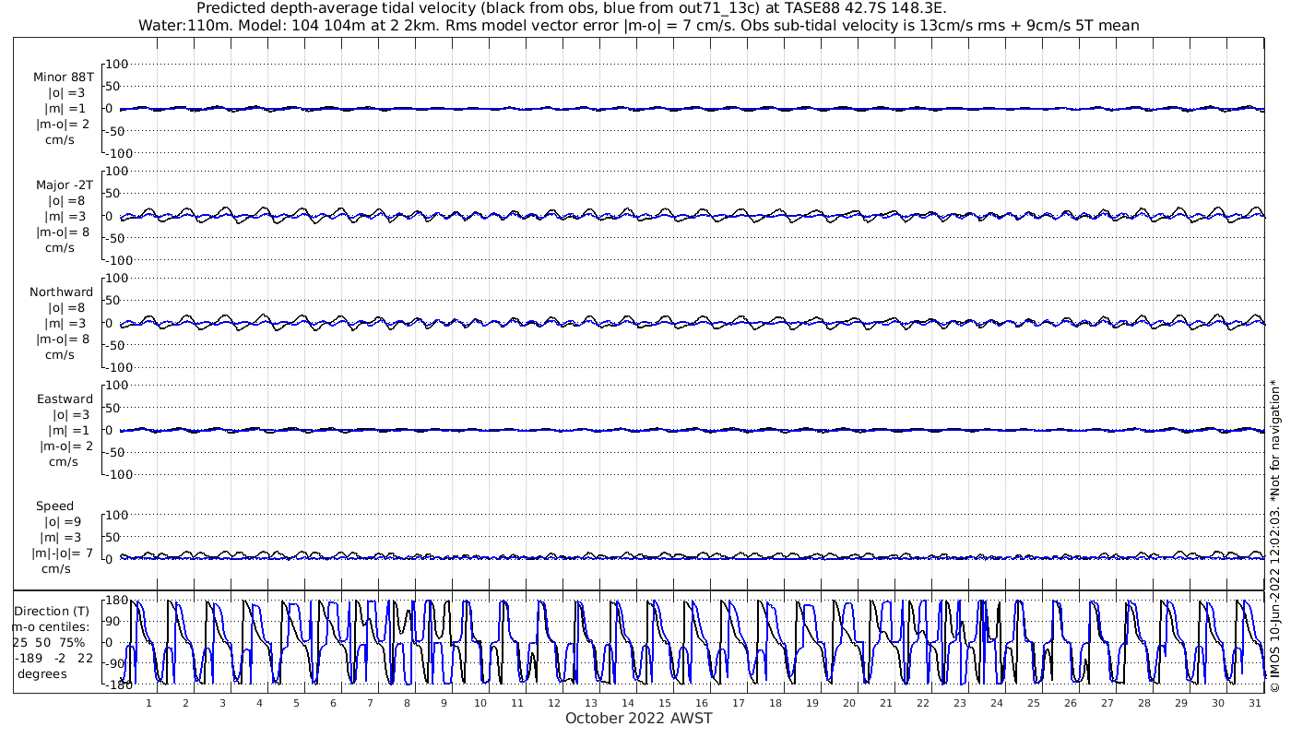Select the "25 50 75%" centile header
Viewport: 1291px width, 738px height.
click(49, 642)
